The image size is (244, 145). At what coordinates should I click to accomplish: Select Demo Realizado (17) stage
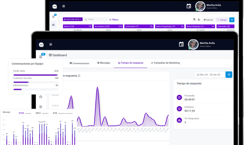200,26
